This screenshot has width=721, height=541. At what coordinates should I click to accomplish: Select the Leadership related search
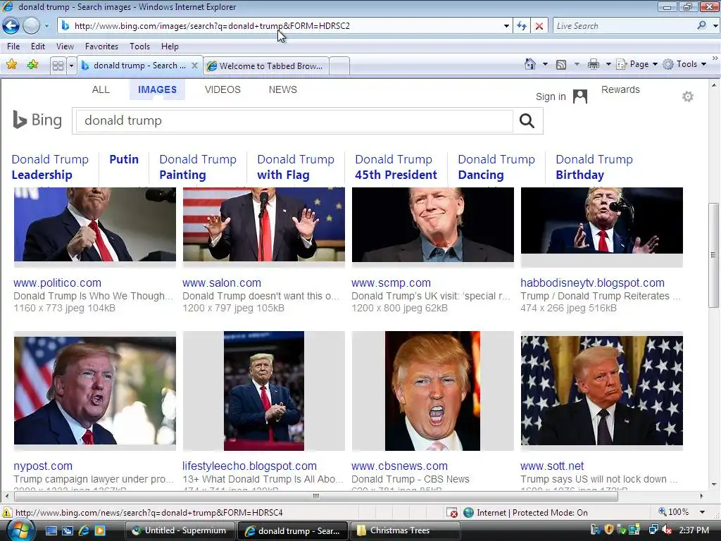tap(50, 167)
